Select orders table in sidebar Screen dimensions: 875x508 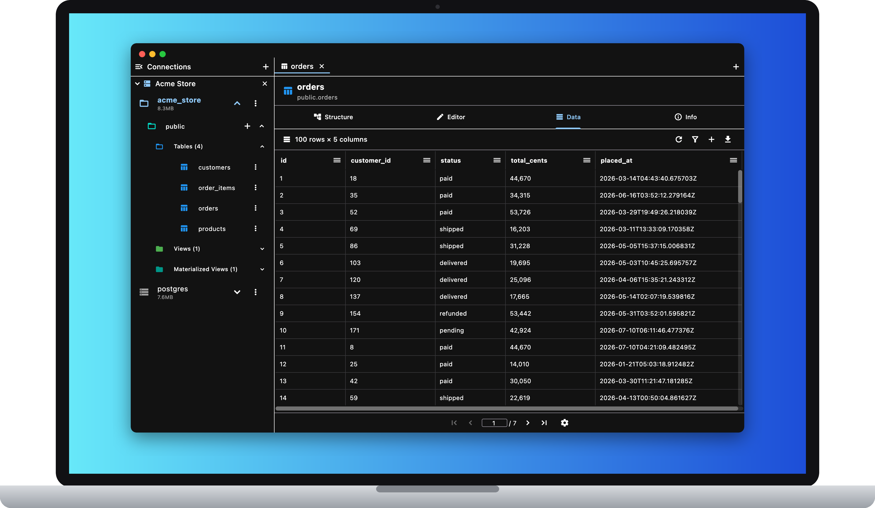click(208, 208)
